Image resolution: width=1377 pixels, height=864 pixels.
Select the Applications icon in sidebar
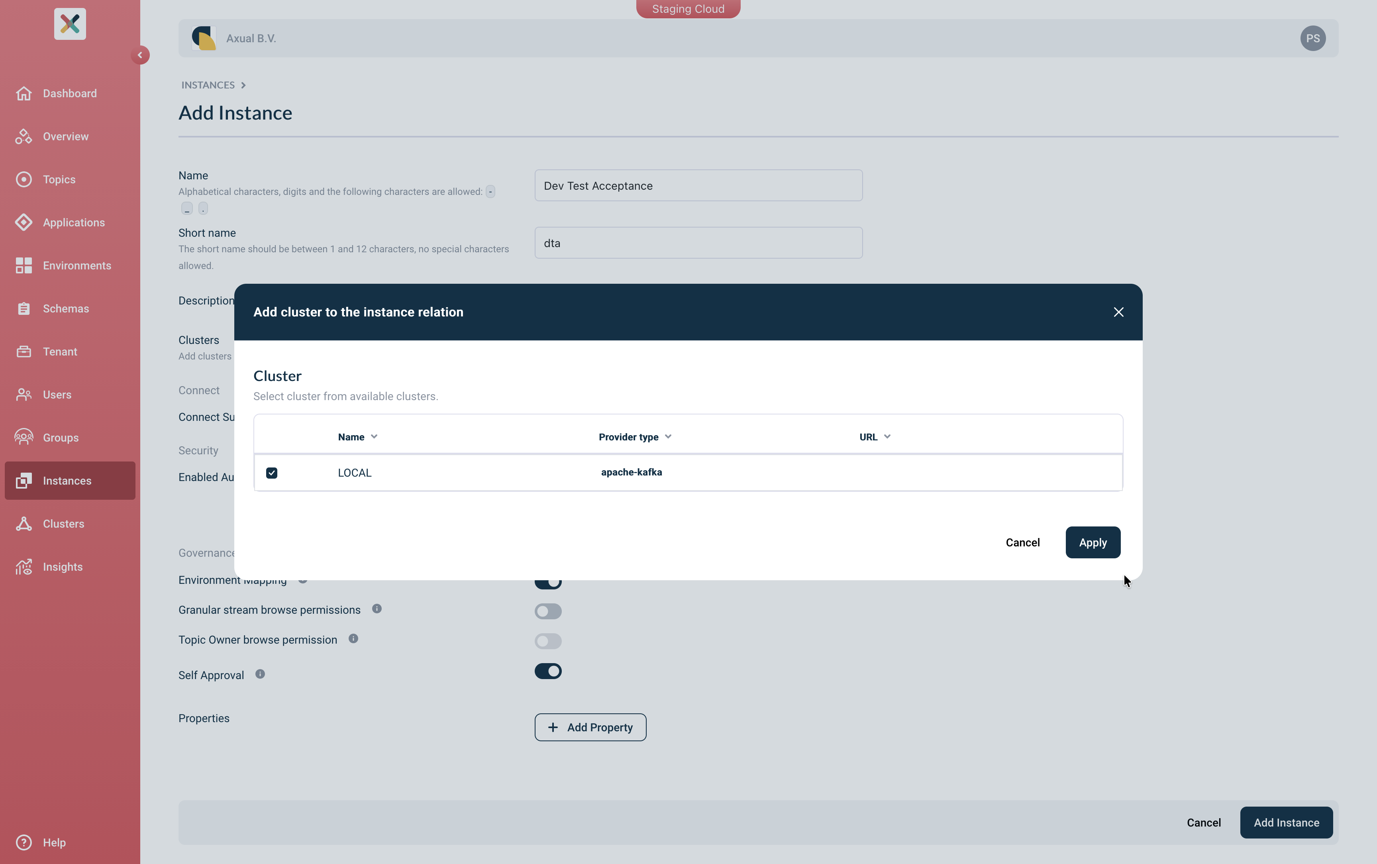24,222
